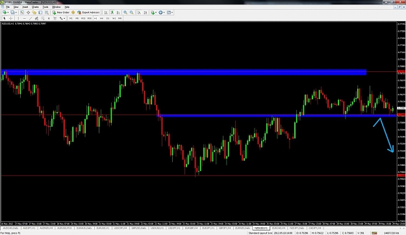Open the Strategy Tester icon
Image resolution: width=406 pixels, height=235 pixels.
pyautogui.click(x=47, y=12)
